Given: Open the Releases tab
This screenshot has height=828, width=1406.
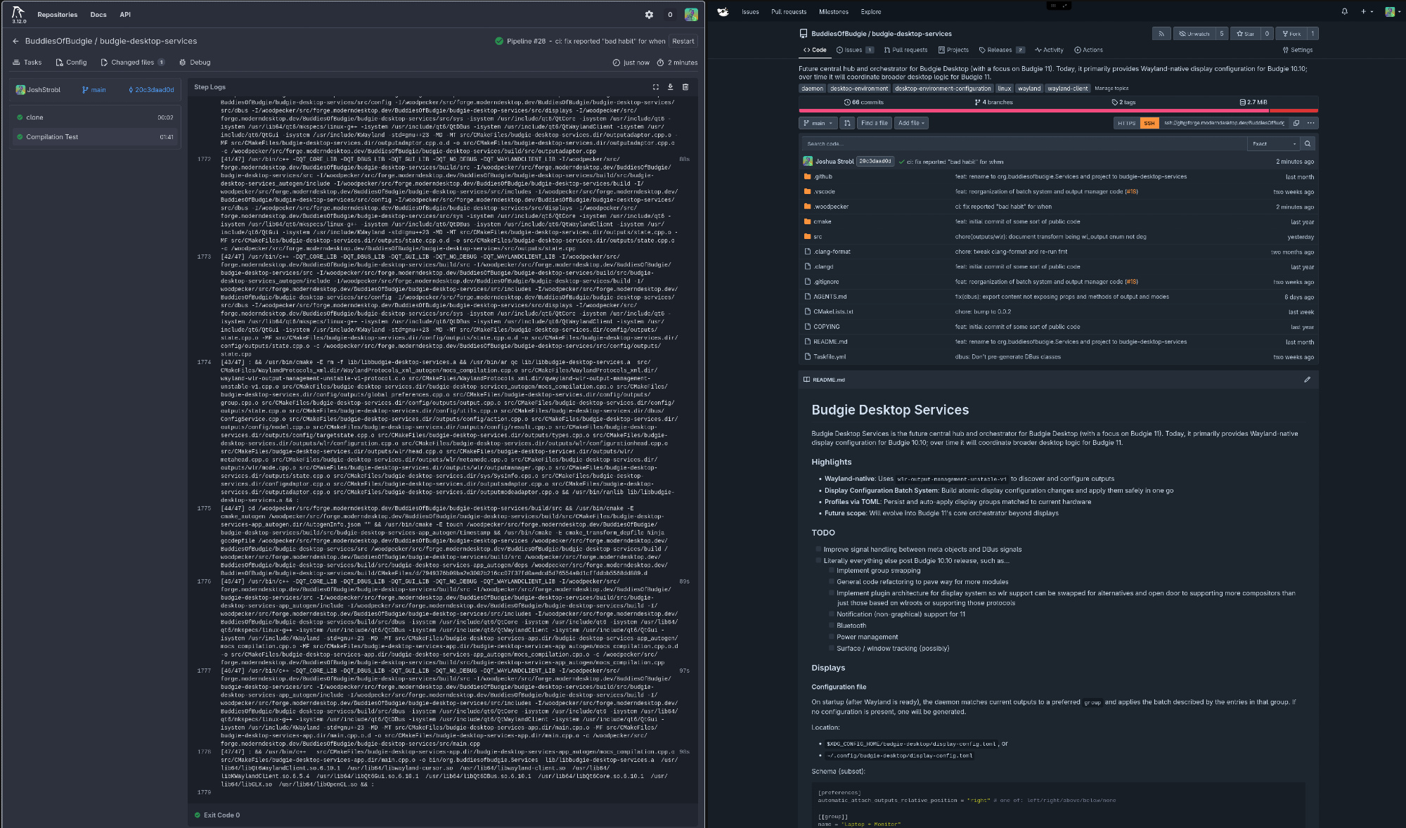Looking at the screenshot, I should coord(998,50).
